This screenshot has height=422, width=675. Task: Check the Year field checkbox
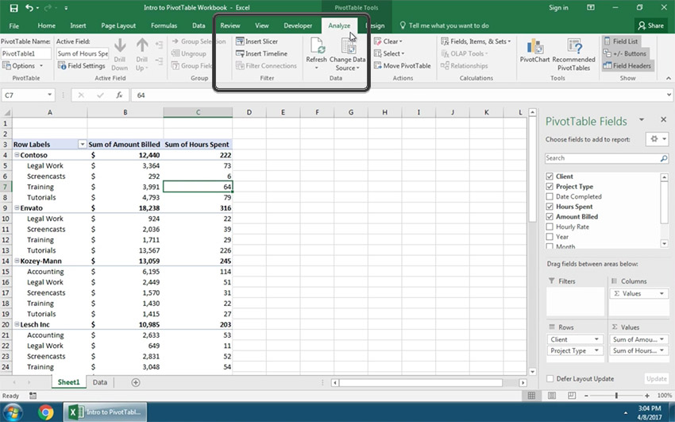tap(550, 237)
